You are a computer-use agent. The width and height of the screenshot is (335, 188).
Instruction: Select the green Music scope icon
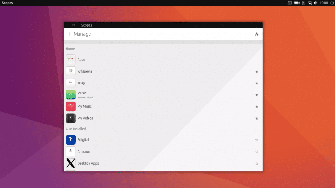pyautogui.click(x=70, y=94)
